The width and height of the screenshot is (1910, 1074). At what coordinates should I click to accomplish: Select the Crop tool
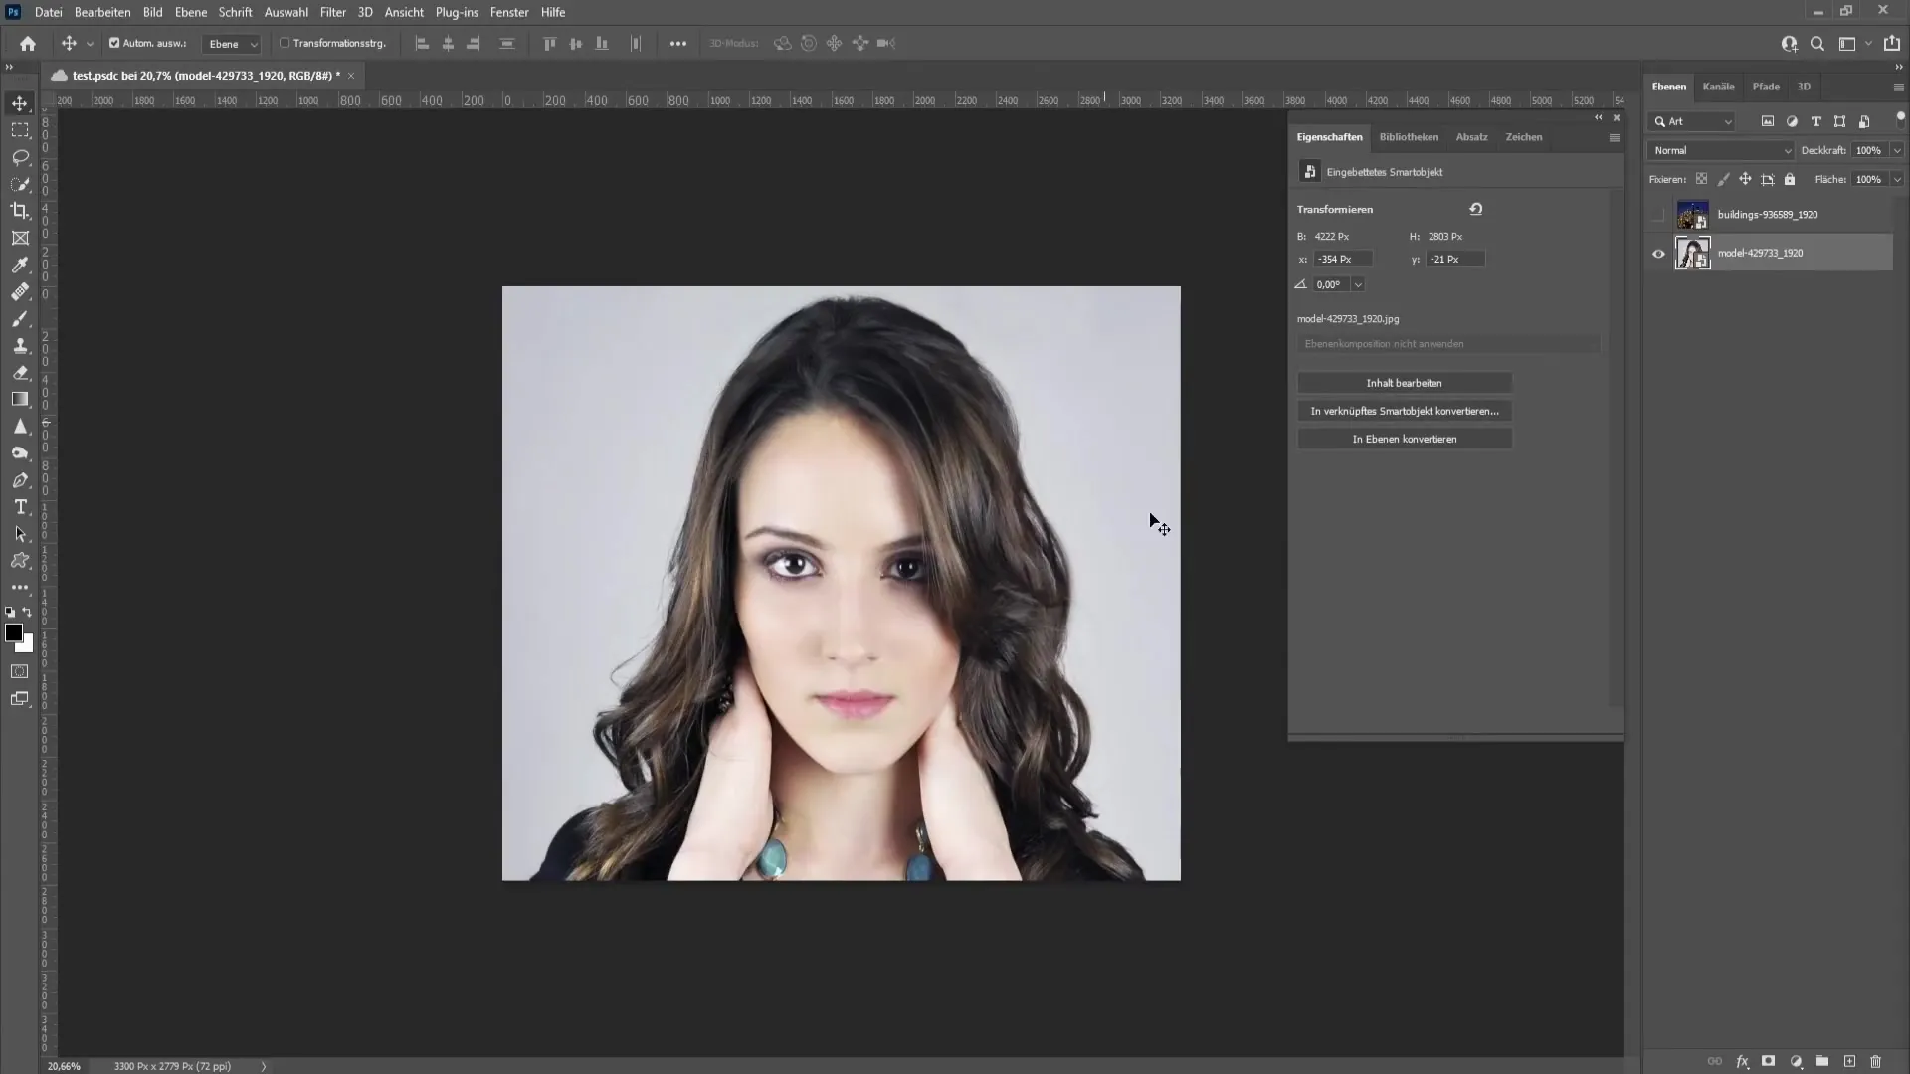click(x=20, y=210)
